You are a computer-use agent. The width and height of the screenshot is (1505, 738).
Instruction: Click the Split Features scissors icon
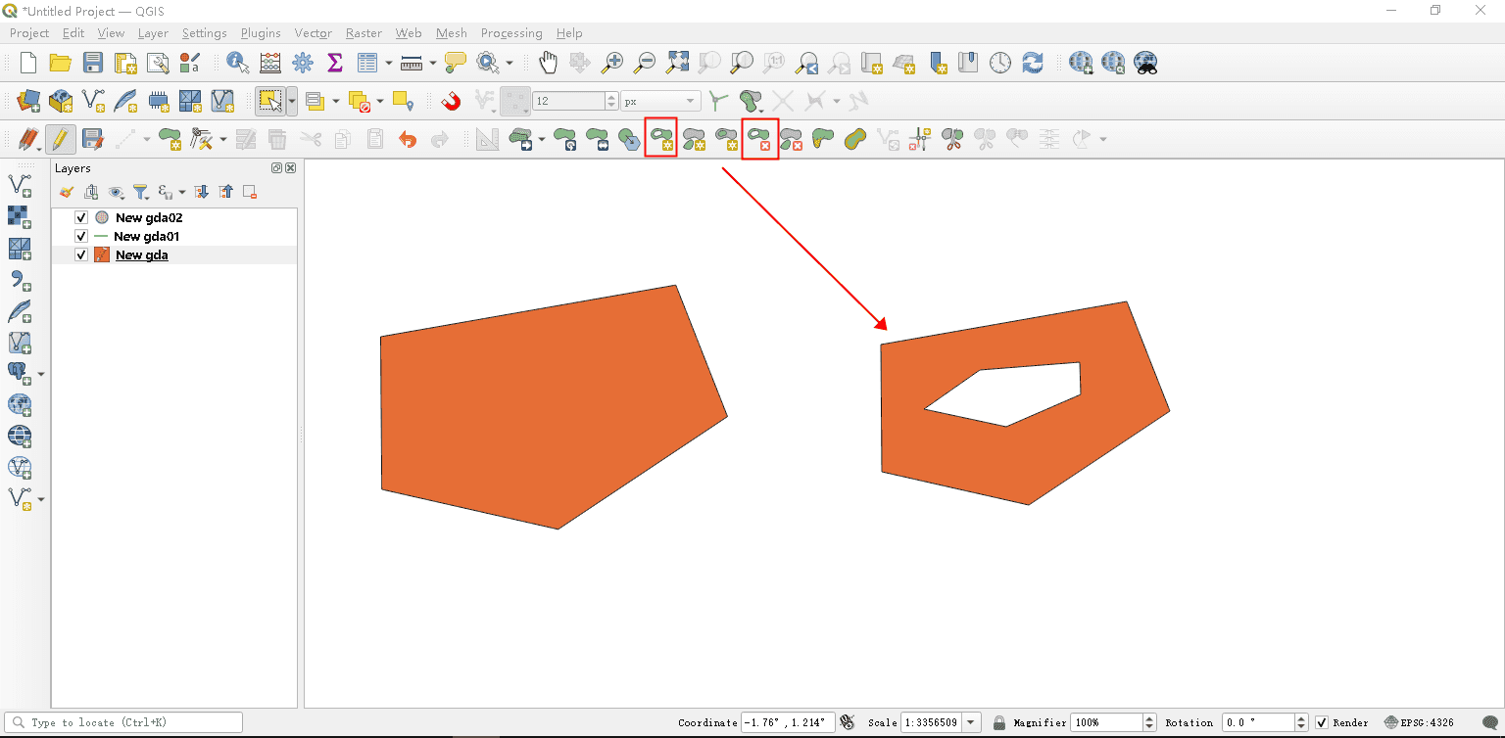coord(952,139)
